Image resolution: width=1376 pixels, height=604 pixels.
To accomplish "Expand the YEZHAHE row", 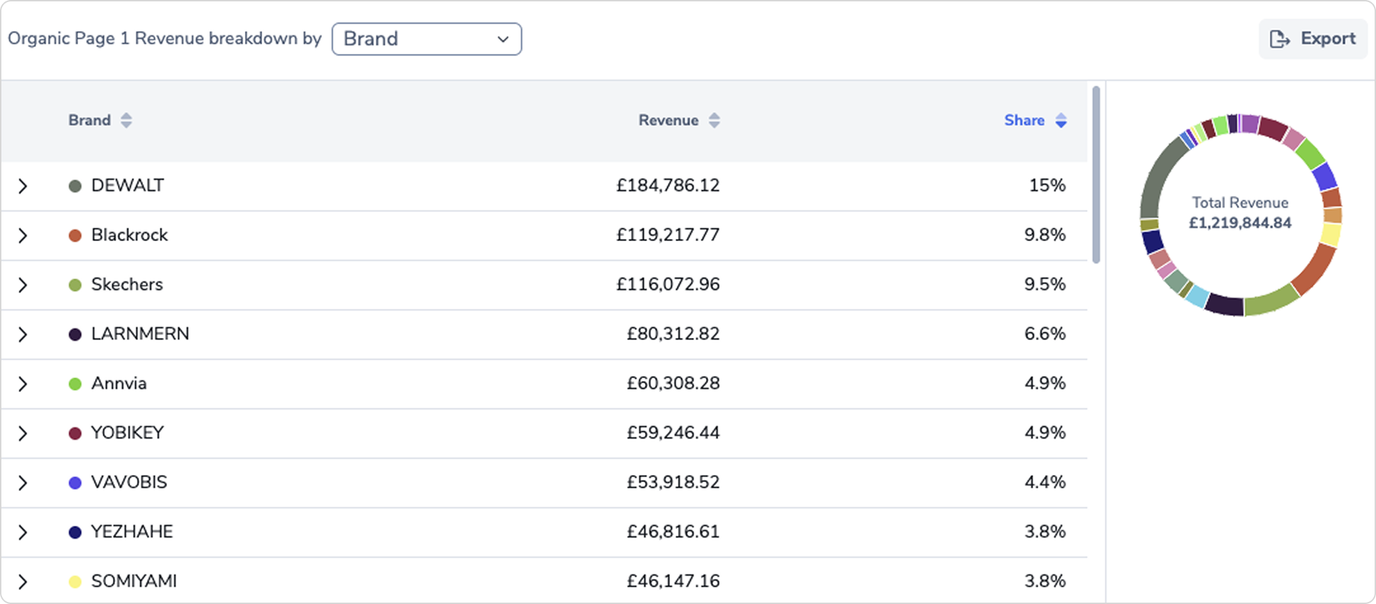I will [x=23, y=532].
